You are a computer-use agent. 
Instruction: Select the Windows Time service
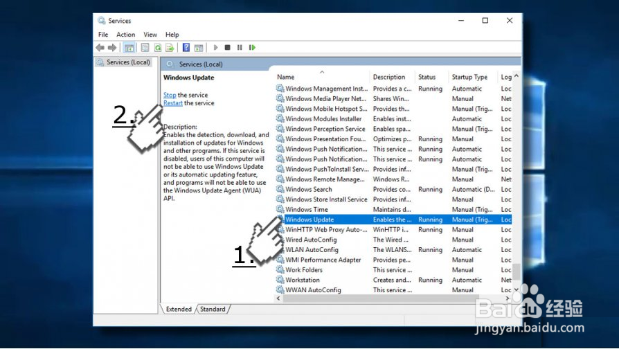pos(393,210)
